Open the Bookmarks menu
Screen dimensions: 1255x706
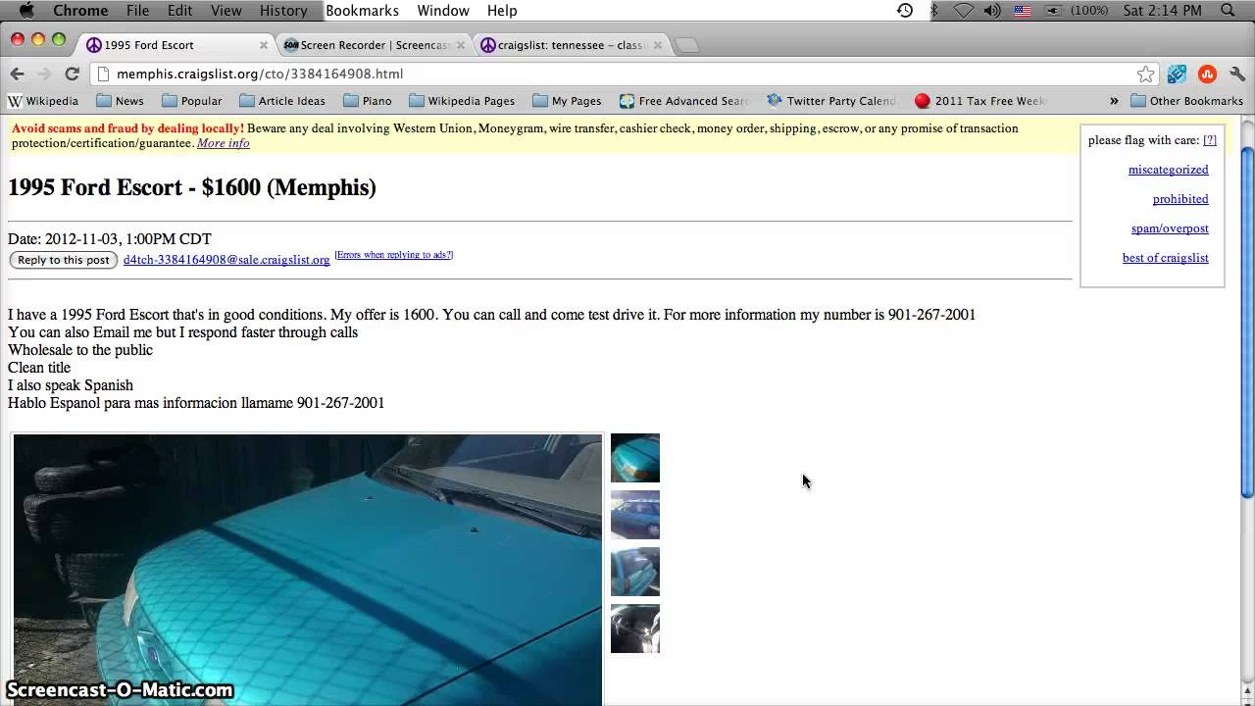pos(362,11)
